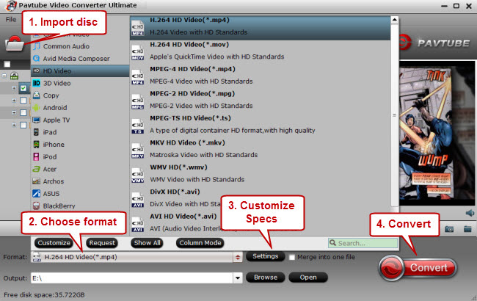
Task: Click the snapshot camera icon
Action: [x=449, y=229]
